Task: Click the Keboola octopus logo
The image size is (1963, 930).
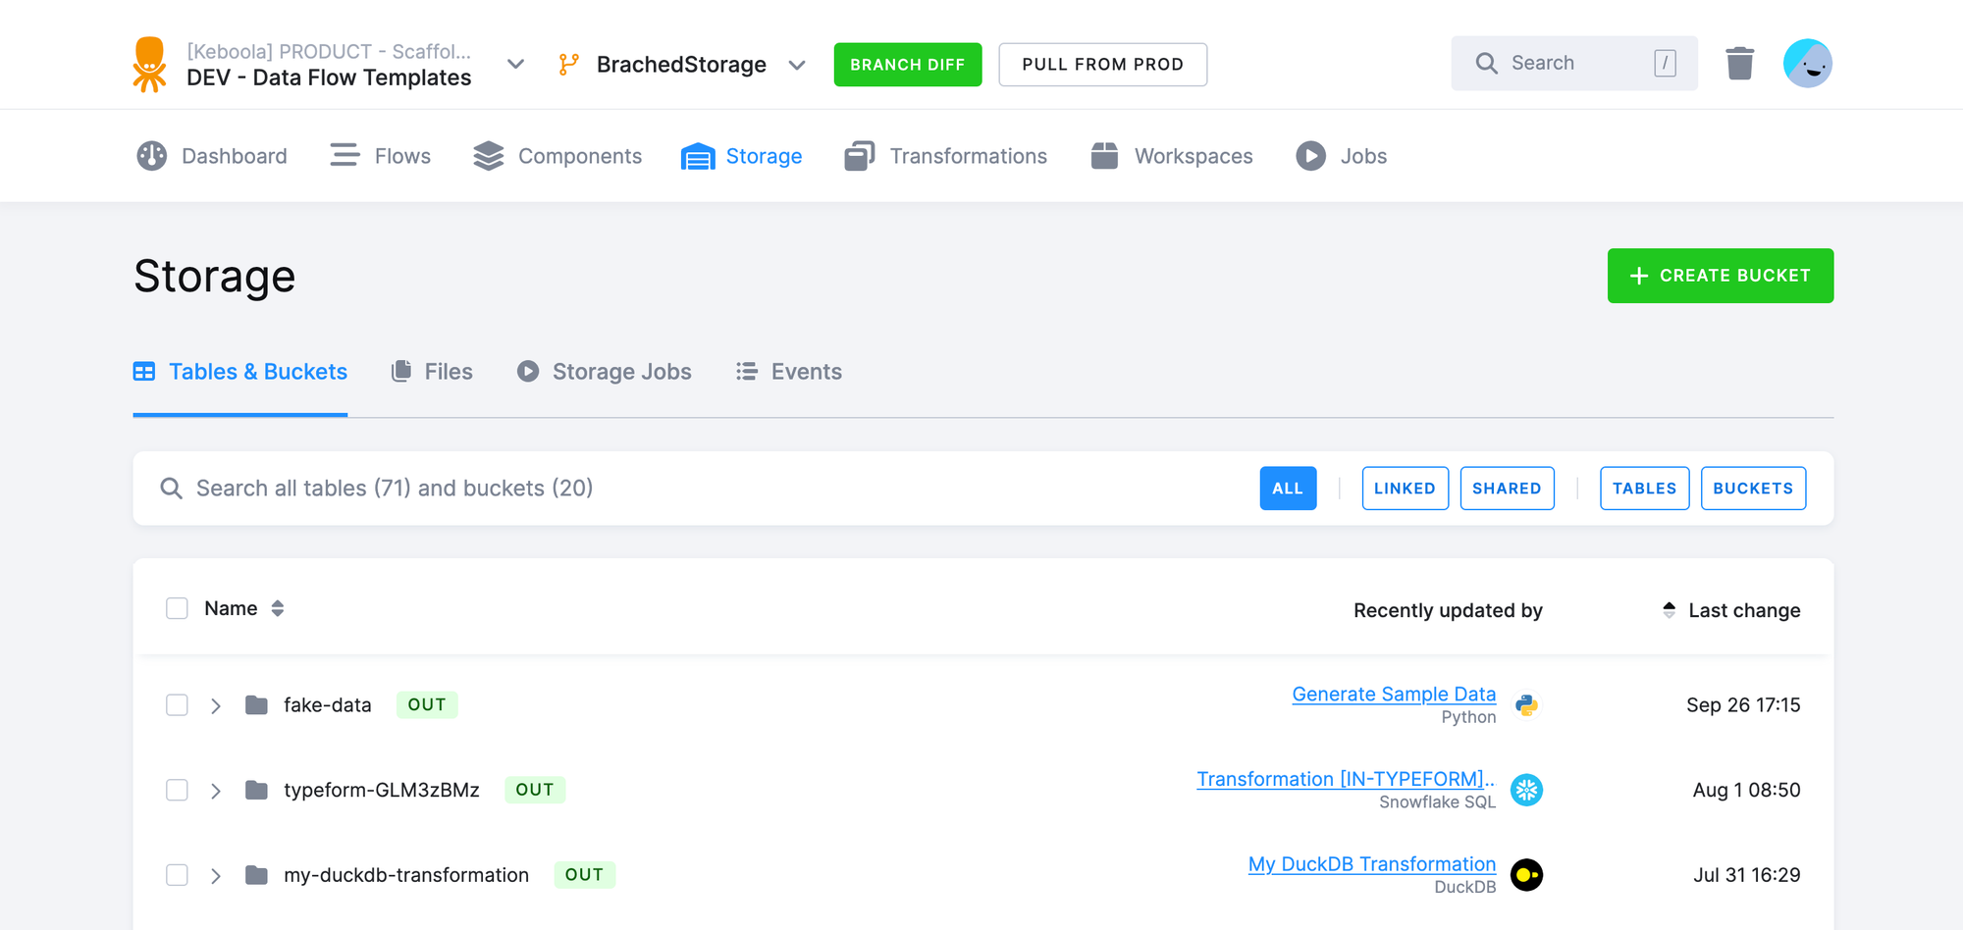Action: coord(149,63)
